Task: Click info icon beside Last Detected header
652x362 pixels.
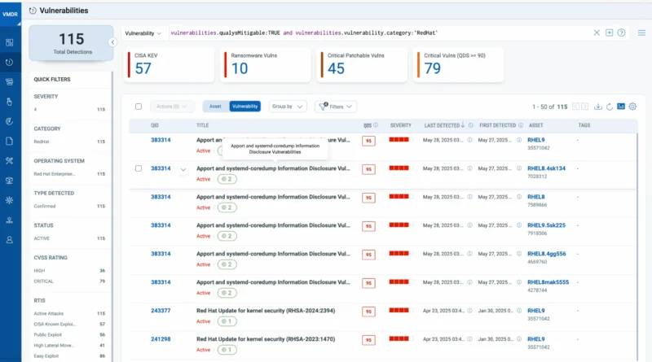Action: 471,125
